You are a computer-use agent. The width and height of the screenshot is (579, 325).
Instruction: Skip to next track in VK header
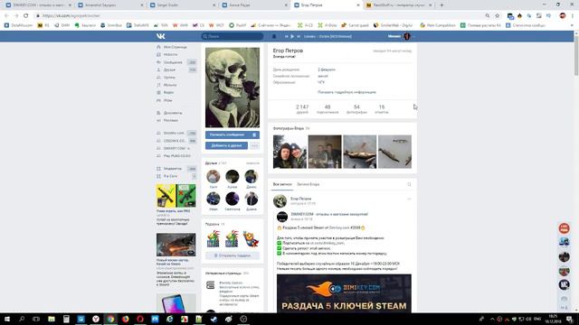(x=299, y=36)
